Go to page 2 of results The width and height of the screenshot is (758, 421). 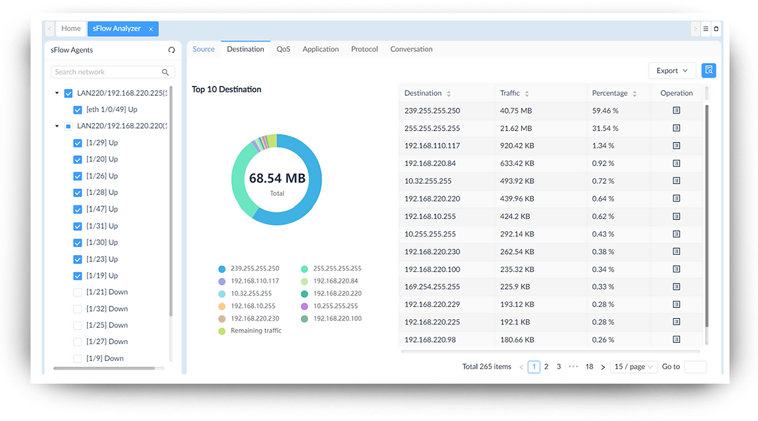546,367
